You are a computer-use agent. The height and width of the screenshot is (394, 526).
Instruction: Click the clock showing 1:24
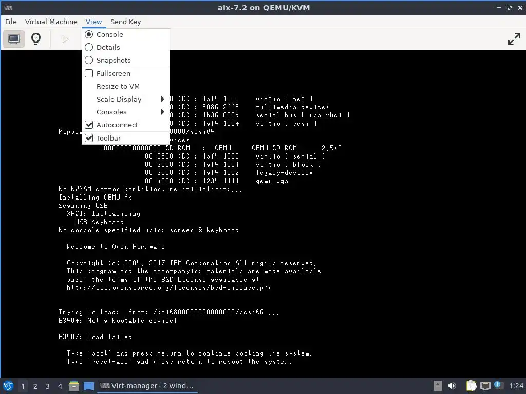(516, 386)
